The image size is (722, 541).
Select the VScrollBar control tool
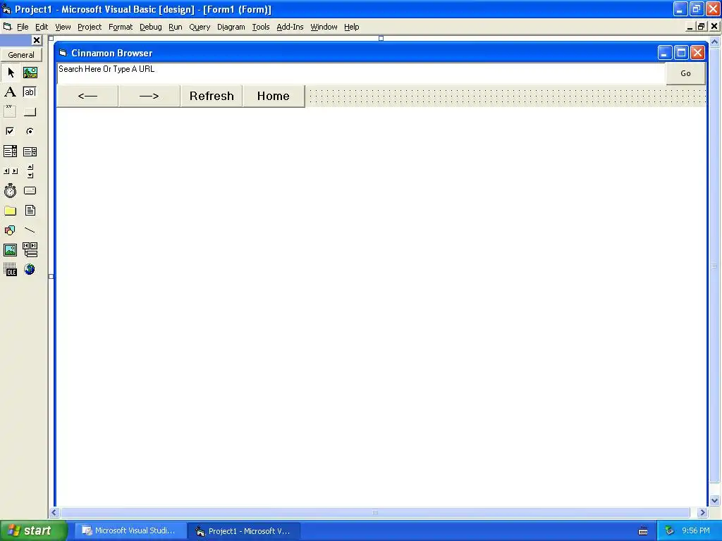(x=30, y=171)
